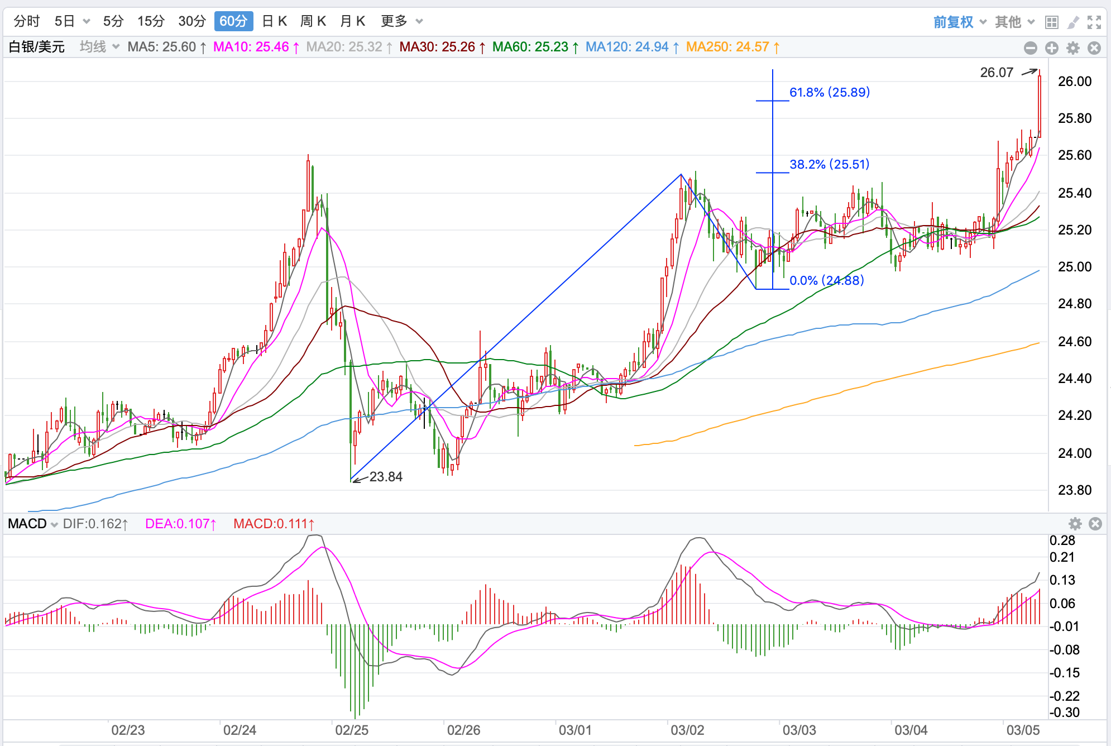This screenshot has width=1111, height=746.
Task: Select the drawing brush tool icon
Action: click(1073, 22)
